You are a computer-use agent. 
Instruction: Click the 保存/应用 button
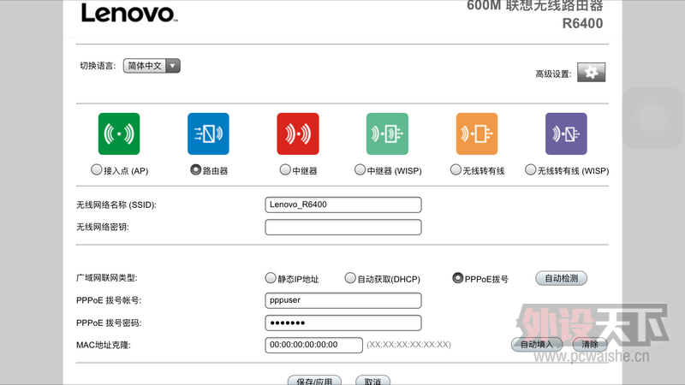click(314, 381)
